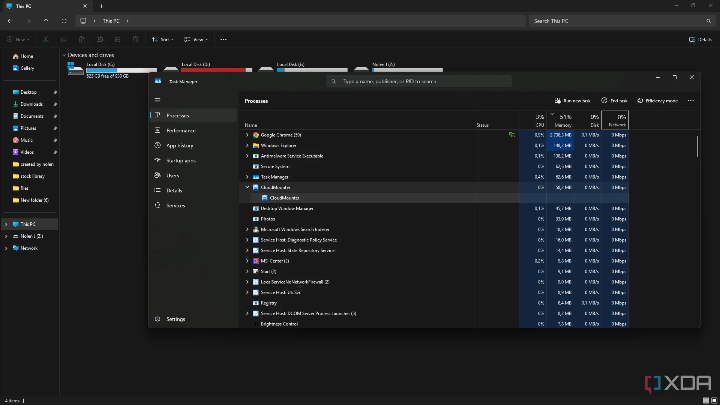This screenshot has width=720, height=405.
Task: Click the Refresh button in File Explorer
Action: pyautogui.click(x=64, y=21)
